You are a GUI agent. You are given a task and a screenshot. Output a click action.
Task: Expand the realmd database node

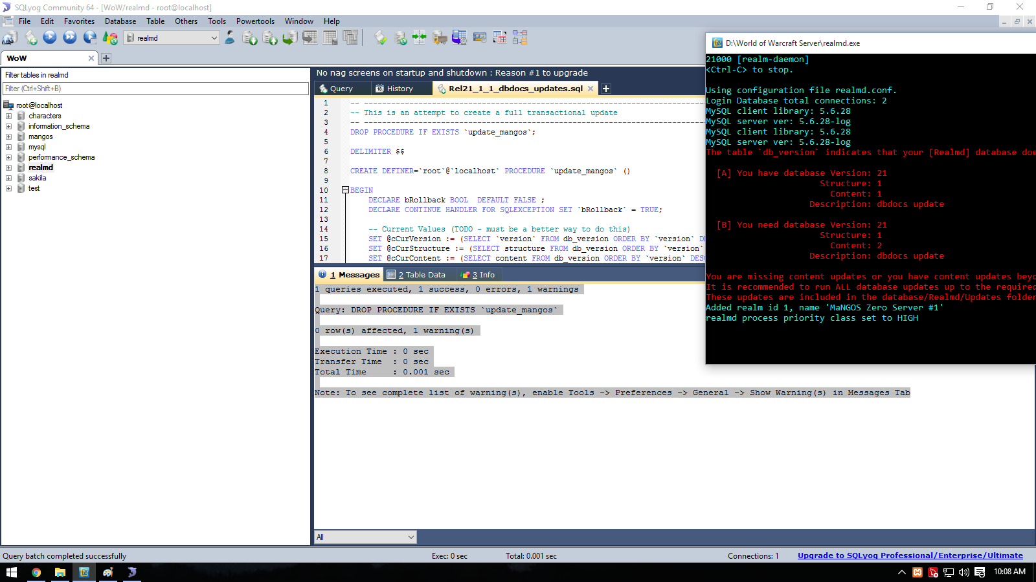coord(9,167)
